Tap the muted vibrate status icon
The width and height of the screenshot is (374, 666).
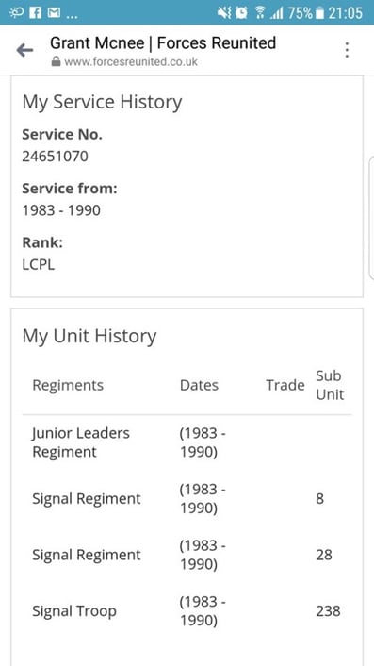click(224, 13)
